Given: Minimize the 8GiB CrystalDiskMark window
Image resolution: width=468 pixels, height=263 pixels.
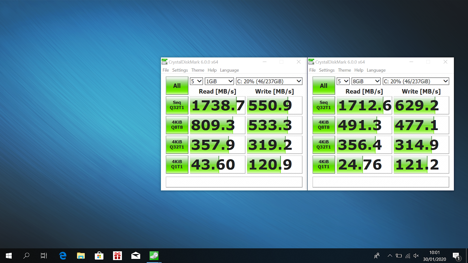Looking at the screenshot, I should pos(411,62).
